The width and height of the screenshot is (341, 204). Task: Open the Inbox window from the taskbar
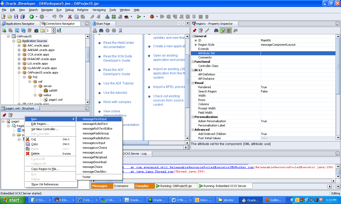click(x=204, y=200)
